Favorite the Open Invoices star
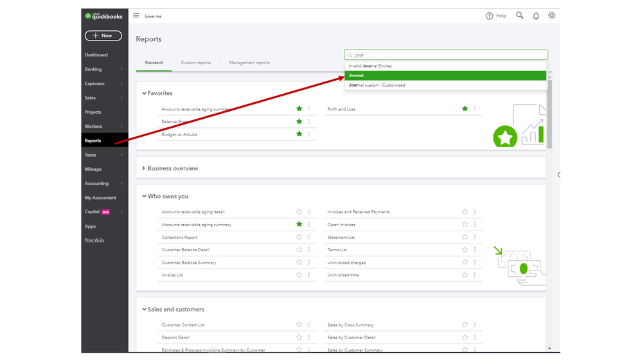Image resolution: width=642 pixels, height=361 pixels. 465,225
